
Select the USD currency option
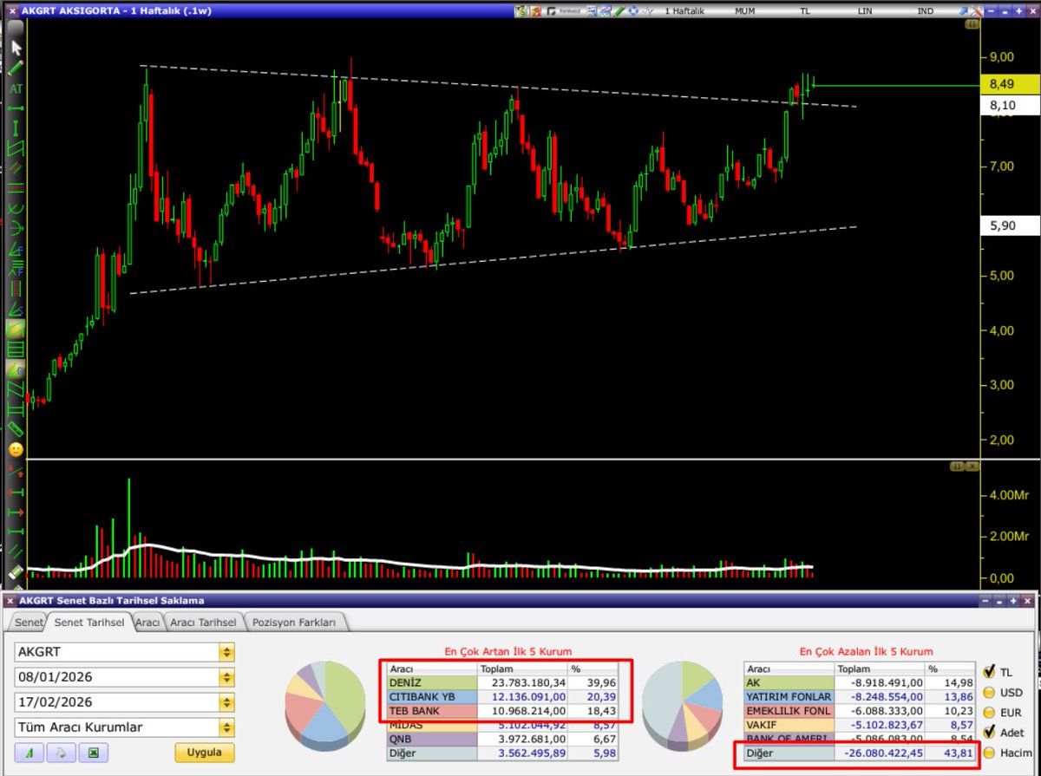pyautogui.click(x=990, y=692)
